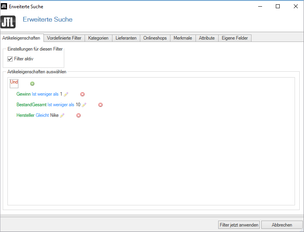Select the Gewinn field name
The image size is (304, 232).
24,94
